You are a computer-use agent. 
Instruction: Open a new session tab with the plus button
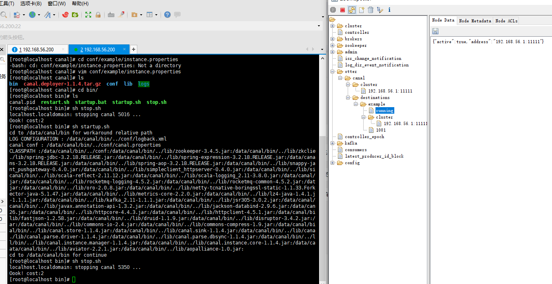coord(134,49)
